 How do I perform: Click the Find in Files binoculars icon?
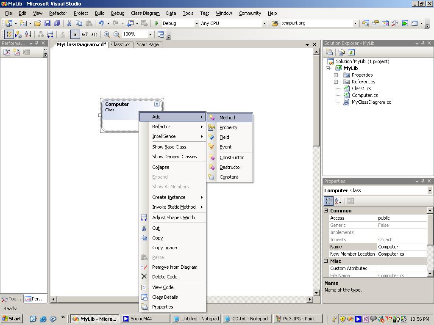pyautogui.click(x=275, y=24)
